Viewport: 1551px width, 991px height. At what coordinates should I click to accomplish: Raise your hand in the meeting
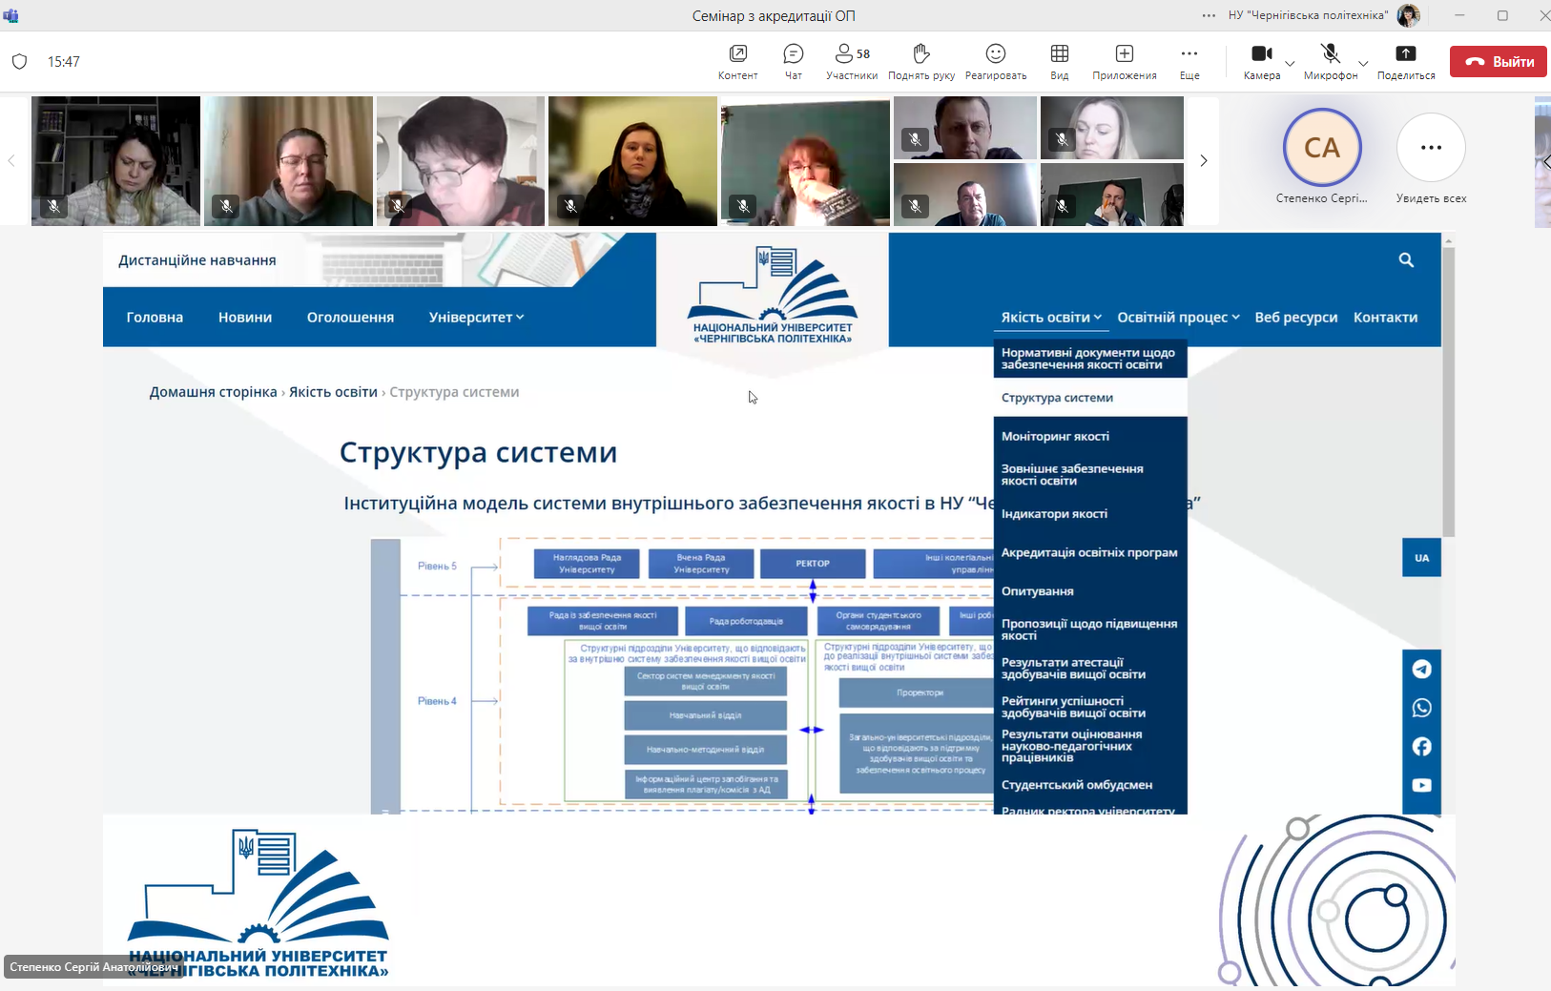(x=920, y=54)
